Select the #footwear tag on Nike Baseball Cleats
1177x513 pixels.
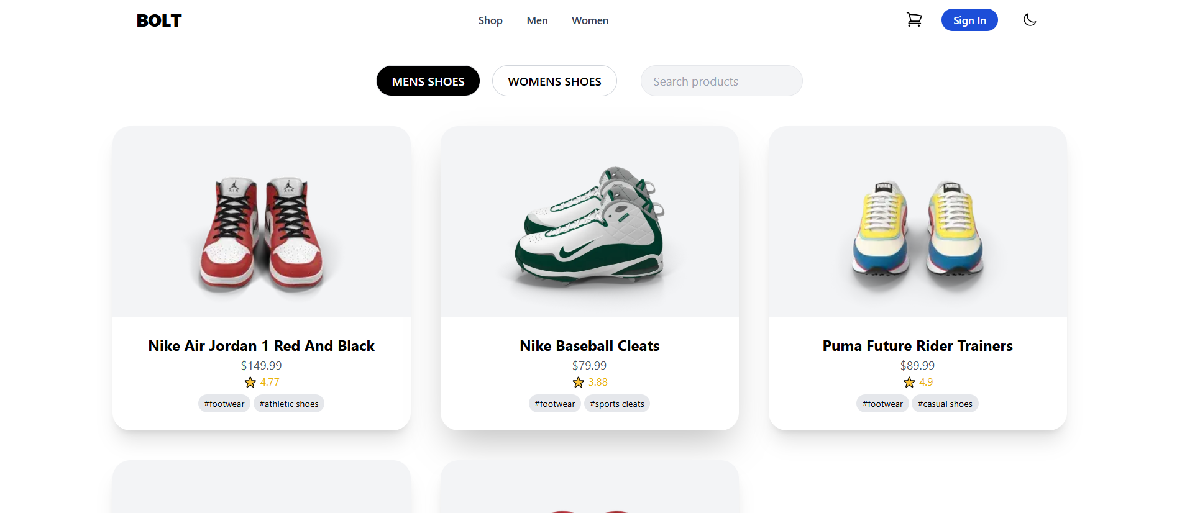pos(554,403)
